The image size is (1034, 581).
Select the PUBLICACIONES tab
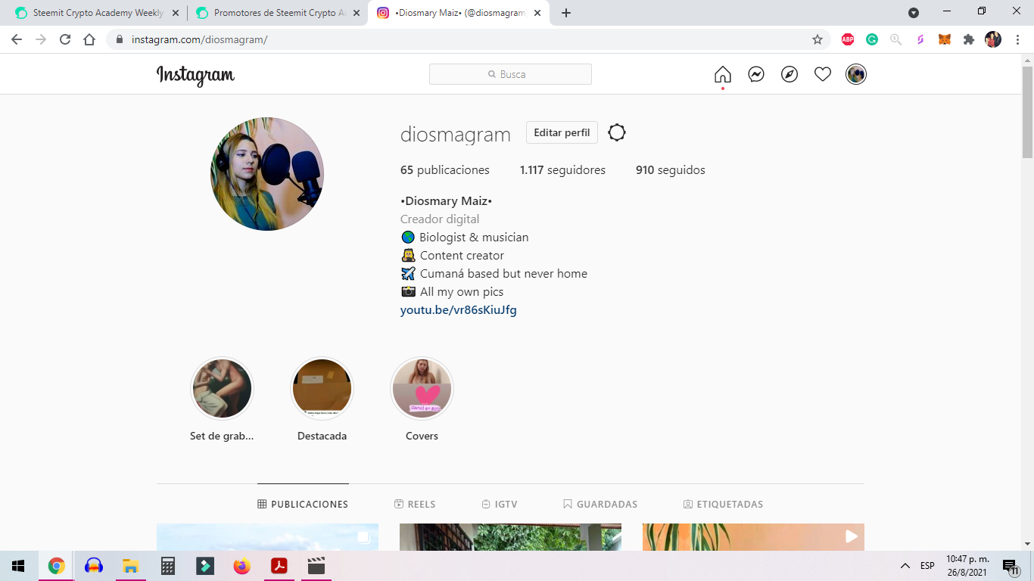click(x=303, y=504)
